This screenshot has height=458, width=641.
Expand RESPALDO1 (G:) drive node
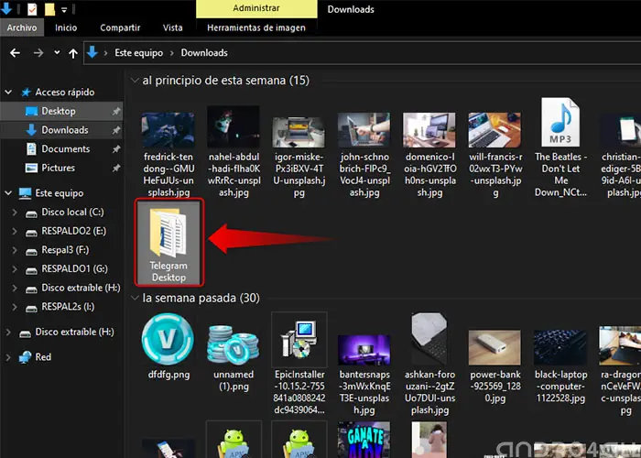[15, 268]
